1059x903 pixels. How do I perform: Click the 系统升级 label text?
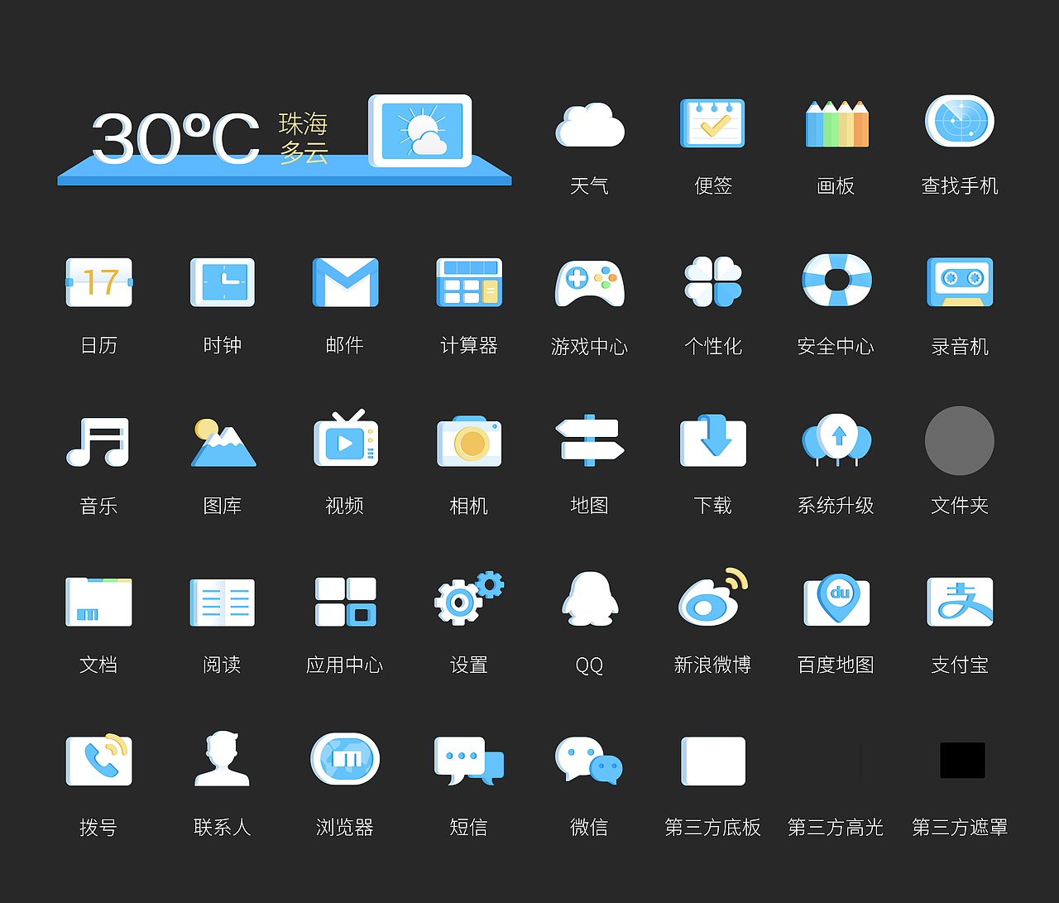(836, 505)
